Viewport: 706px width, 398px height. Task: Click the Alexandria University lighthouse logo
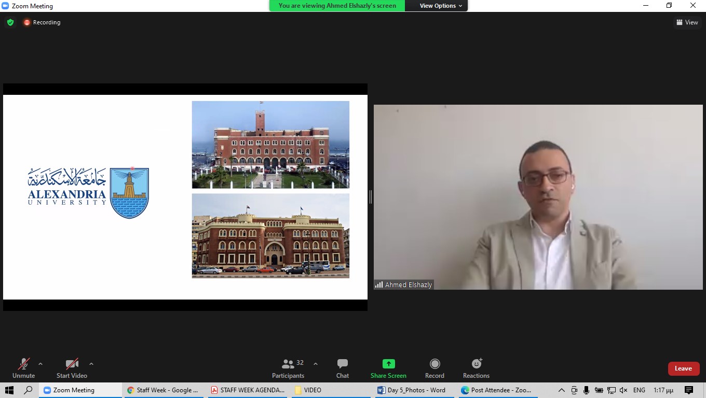click(x=130, y=192)
